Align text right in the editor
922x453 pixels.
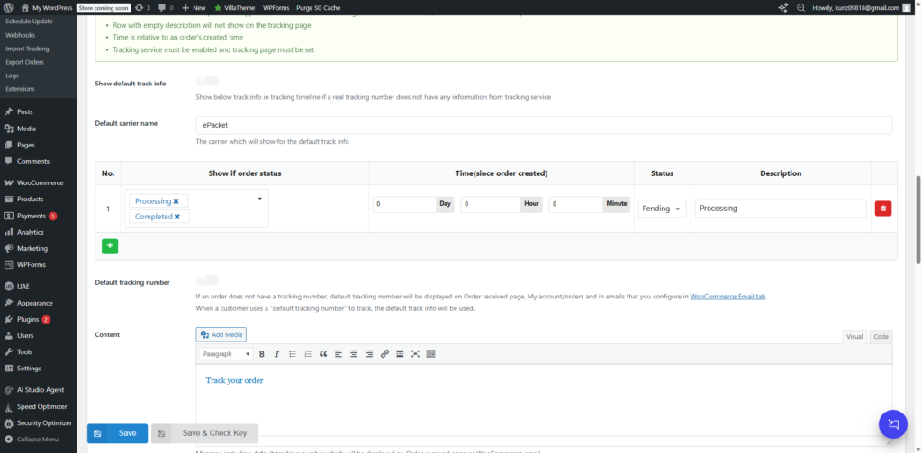point(368,354)
